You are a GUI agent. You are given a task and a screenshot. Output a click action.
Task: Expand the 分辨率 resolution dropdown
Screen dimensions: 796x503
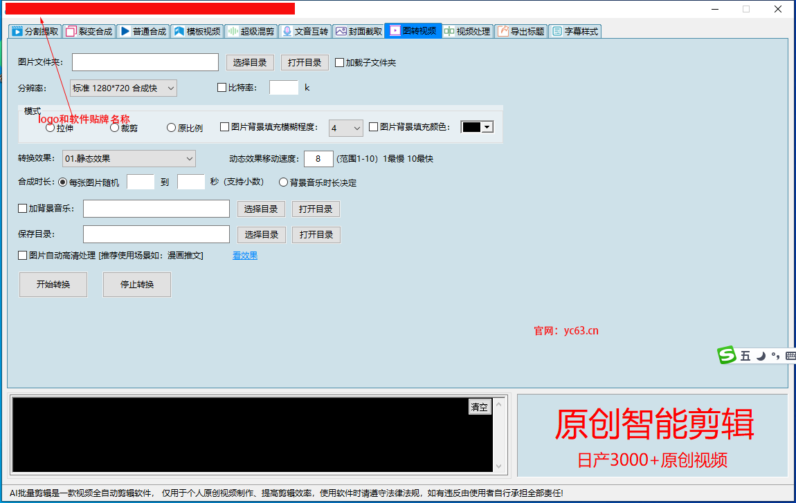pos(123,88)
